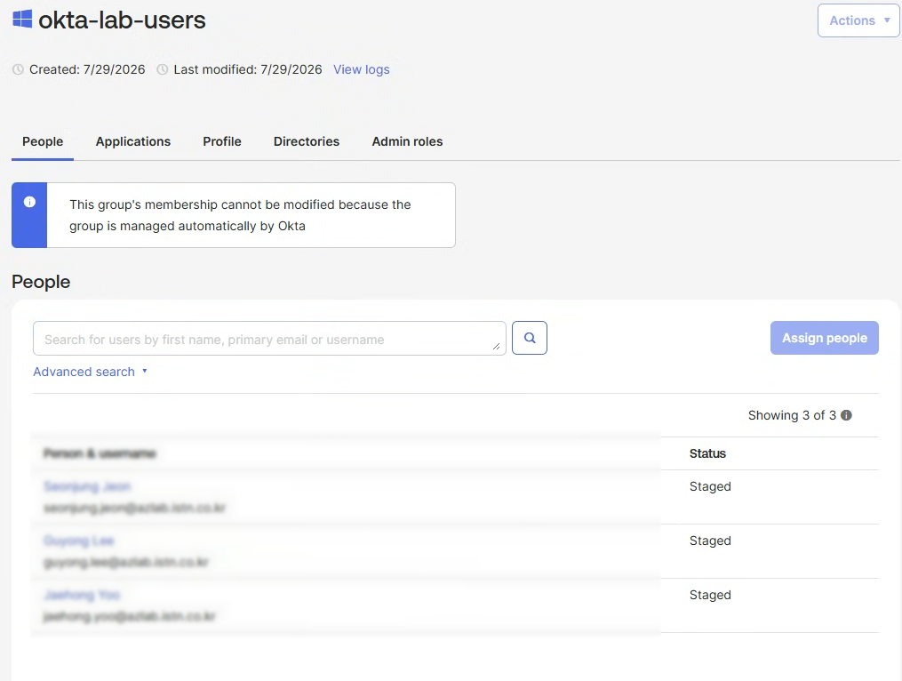Click the blue info icon in banner
Image resolution: width=902 pixels, height=681 pixels.
click(29, 202)
